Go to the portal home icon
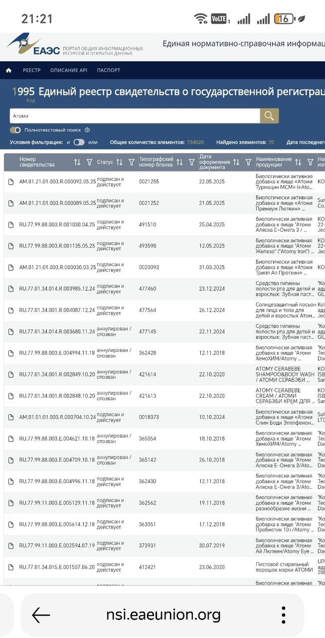Screen dimensions: 325x638 coord(8,70)
